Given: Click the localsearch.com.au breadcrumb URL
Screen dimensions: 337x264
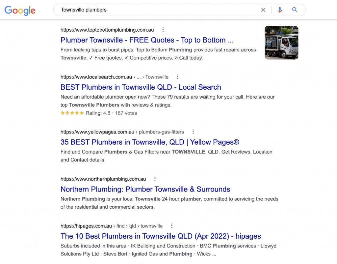Looking at the screenshot, I should point(114,77).
